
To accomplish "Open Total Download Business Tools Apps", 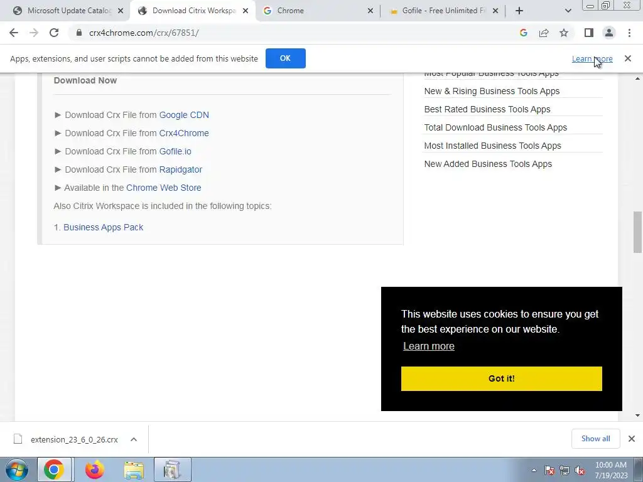I will (495, 127).
